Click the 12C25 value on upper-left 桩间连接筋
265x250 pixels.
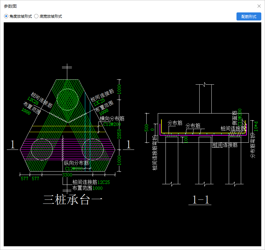pos(33,101)
